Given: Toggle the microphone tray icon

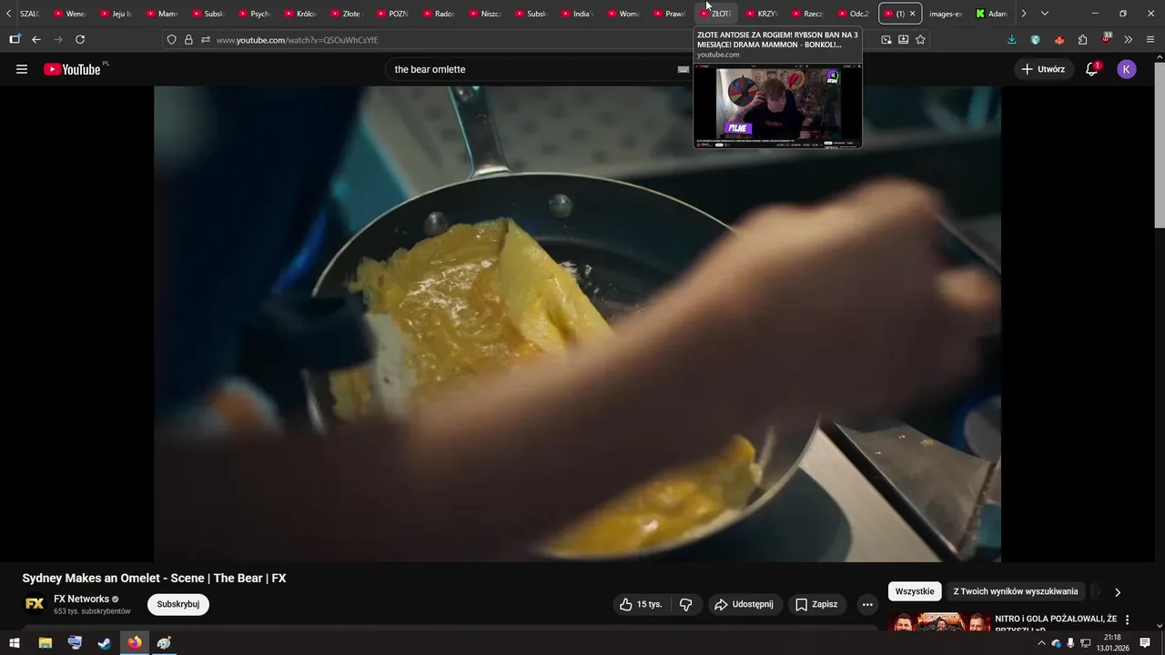Looking at the screenshot, I should pyautogui.click(x=1070, y=643).
